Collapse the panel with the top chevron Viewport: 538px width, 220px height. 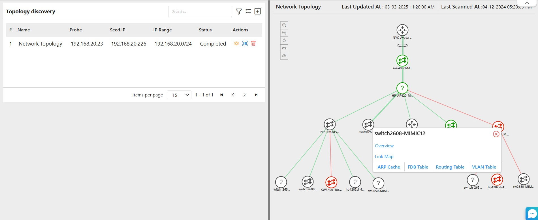(527, 3)
